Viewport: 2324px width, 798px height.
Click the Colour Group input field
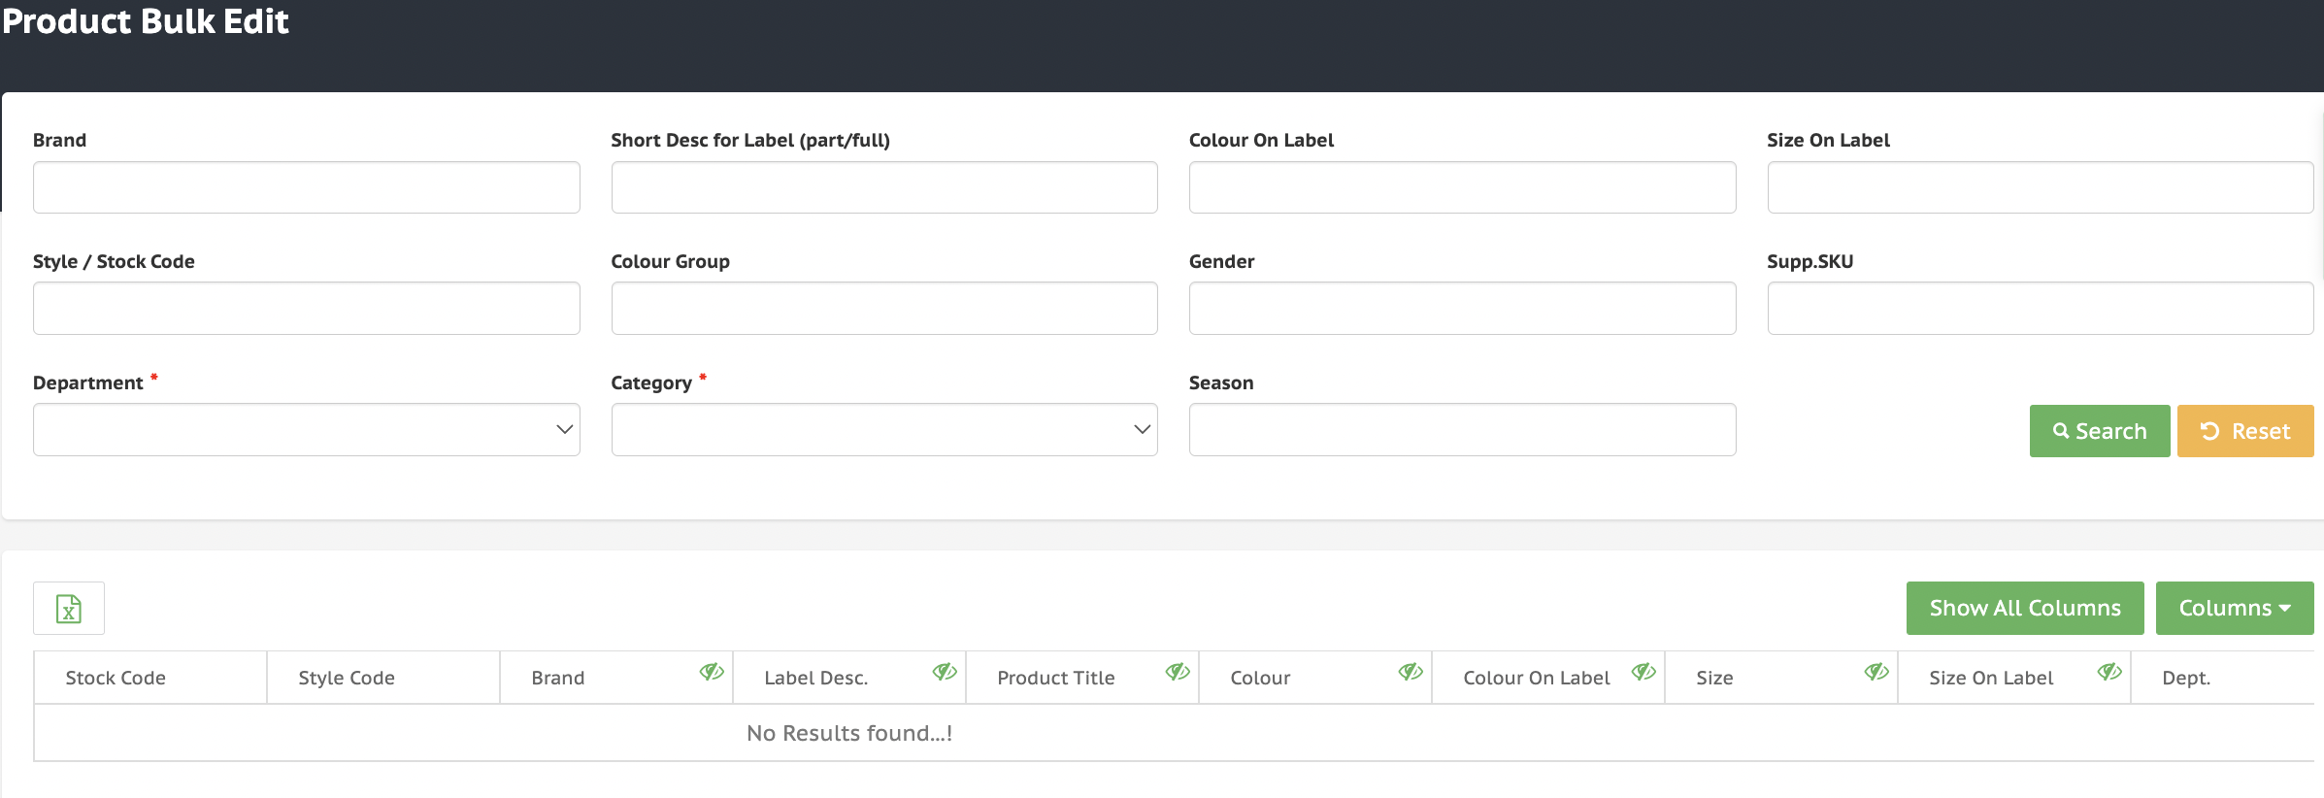click(884, 309)
